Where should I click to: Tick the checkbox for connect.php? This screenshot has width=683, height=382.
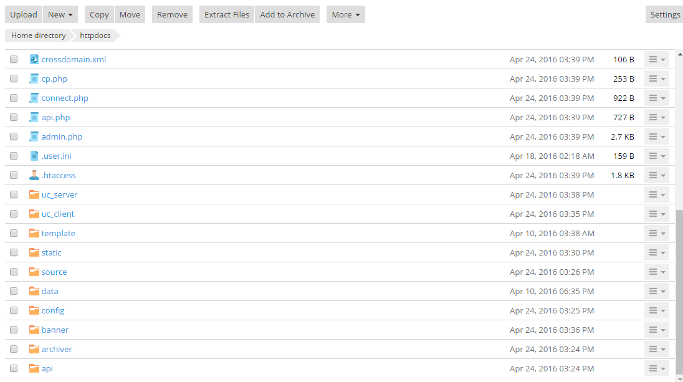pyautogui.click(x=14, y=98)
